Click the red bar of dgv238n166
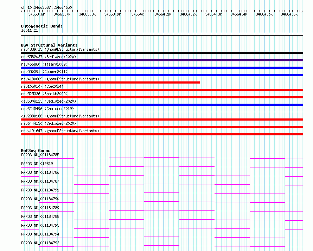 pyautogui.click(x=162, y=120)
